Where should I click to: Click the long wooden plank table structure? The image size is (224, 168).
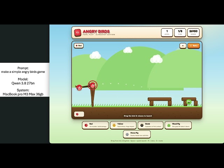coord(160,101)
